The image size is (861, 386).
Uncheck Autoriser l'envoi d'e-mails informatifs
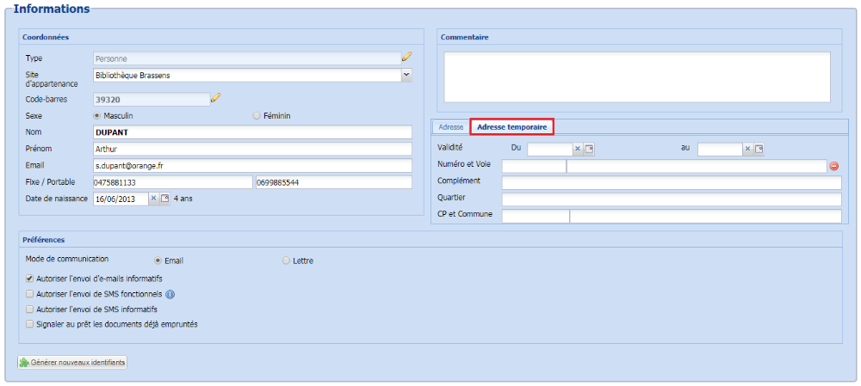(30, 279)
